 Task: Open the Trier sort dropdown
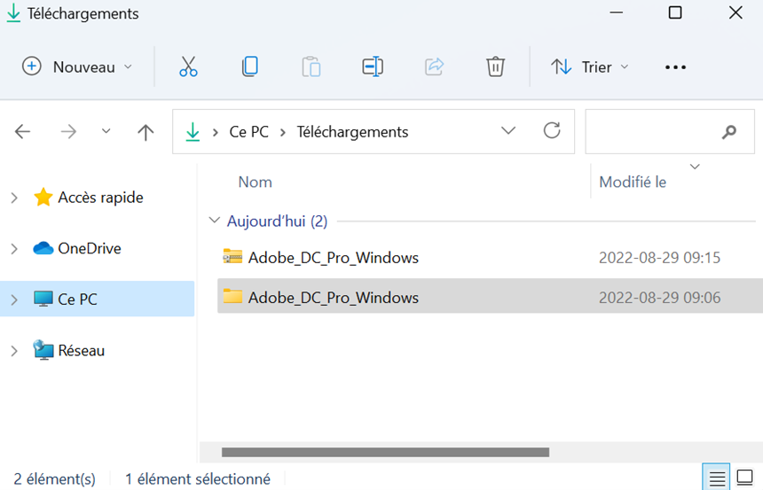coord(589,66)
